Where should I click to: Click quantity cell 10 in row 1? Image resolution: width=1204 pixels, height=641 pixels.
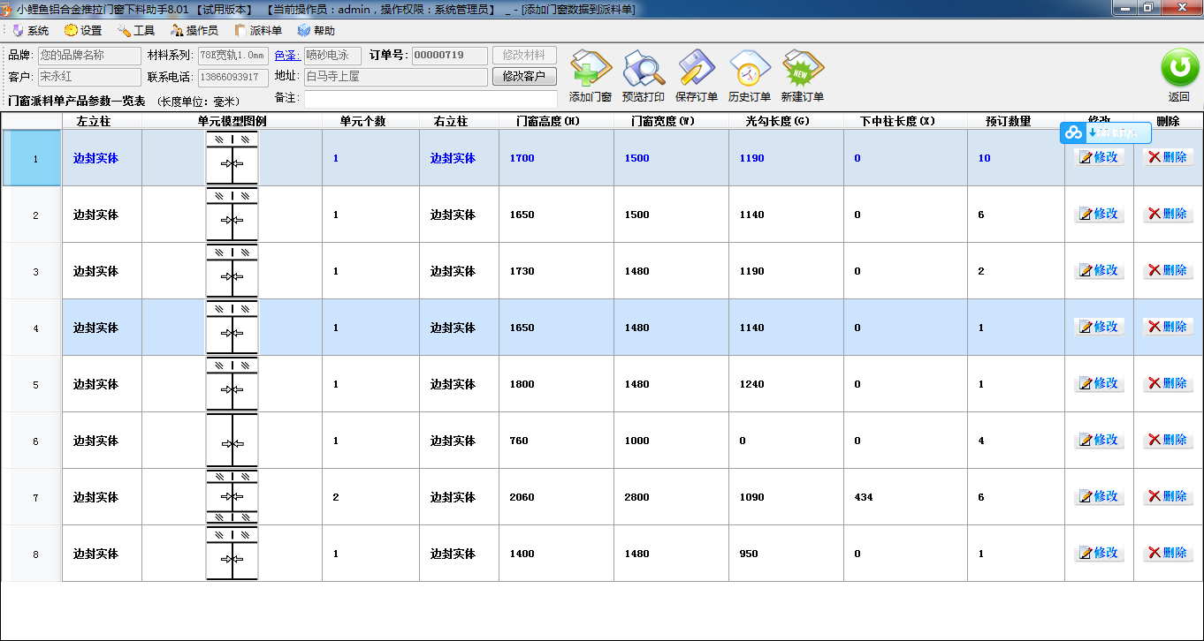click(1016, 158)
